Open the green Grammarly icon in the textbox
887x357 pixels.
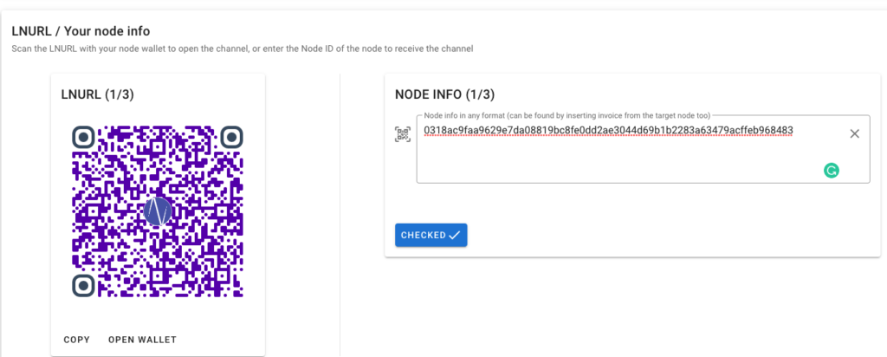pos(831,170)
